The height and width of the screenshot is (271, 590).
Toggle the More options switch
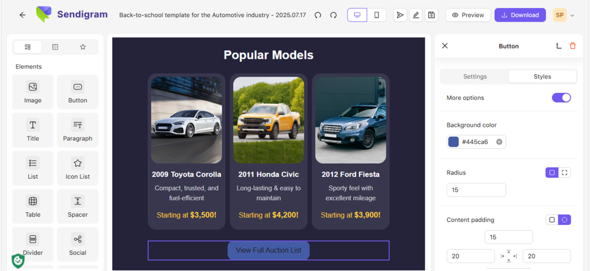pos(561,98)
